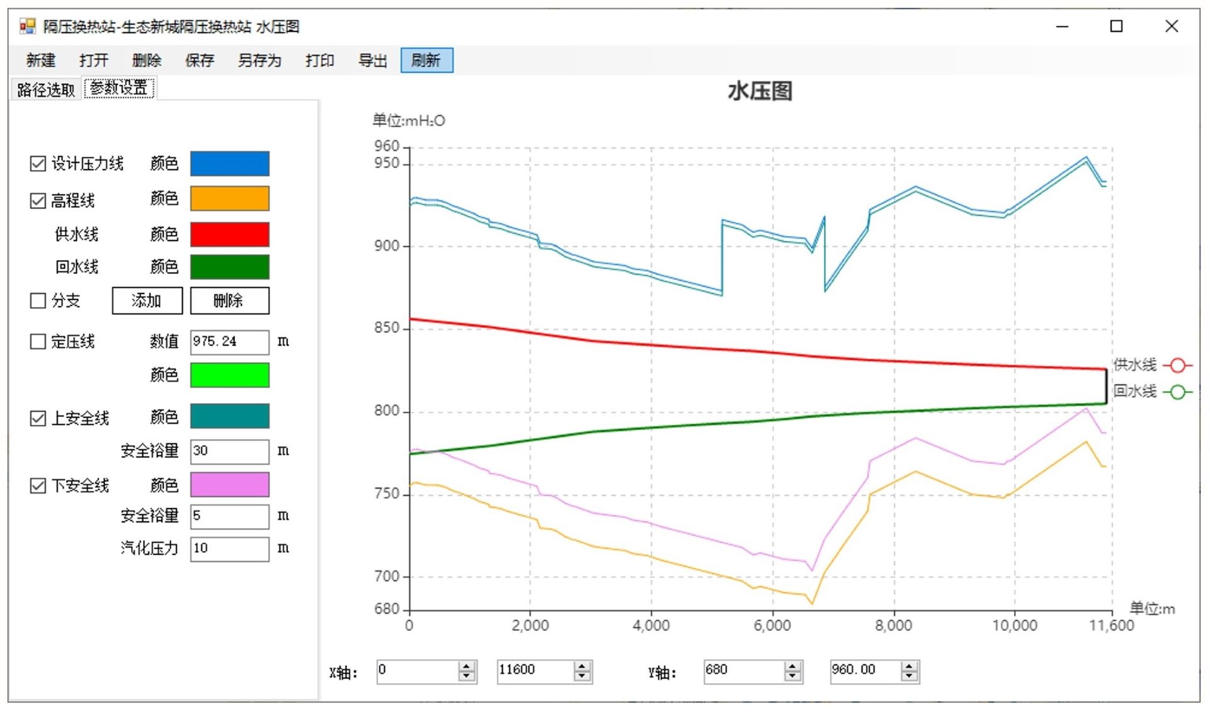Open the 导出 menu item
The image size is (1210, 712).
coord(372,60)
